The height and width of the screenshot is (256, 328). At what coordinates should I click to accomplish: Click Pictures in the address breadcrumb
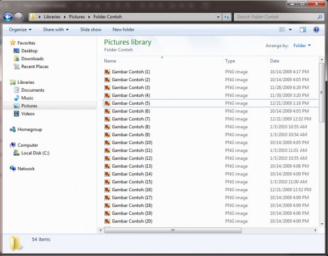(x=77, y=17)
